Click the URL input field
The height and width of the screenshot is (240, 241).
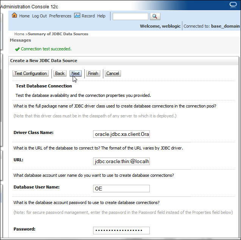121,161
